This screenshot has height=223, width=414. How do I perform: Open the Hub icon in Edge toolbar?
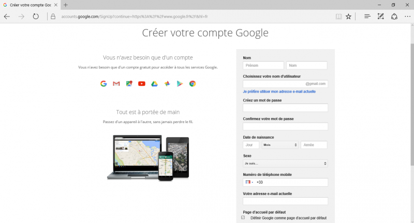coord(367,17)
